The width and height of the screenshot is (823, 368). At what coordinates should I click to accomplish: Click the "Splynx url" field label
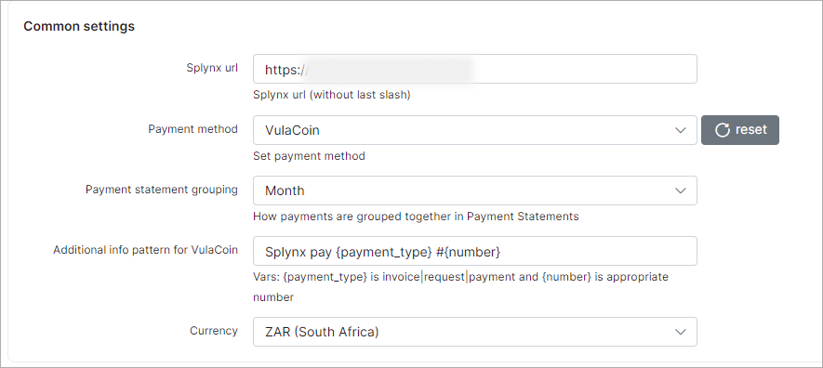tap(212, 68)
